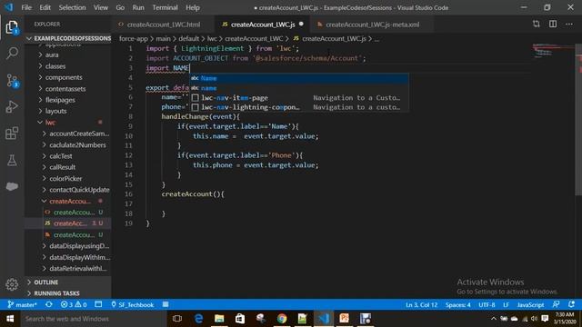Expand the aura folder
This screenshot has height=327, width=582.
[x=52, y=54]
